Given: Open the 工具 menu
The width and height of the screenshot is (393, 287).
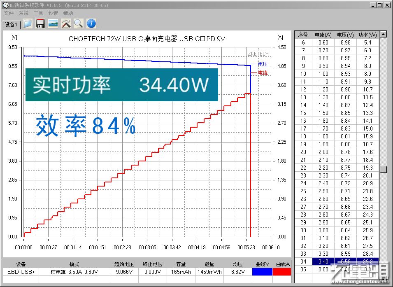Looking at the screenshot, I should tap(38, 13).
